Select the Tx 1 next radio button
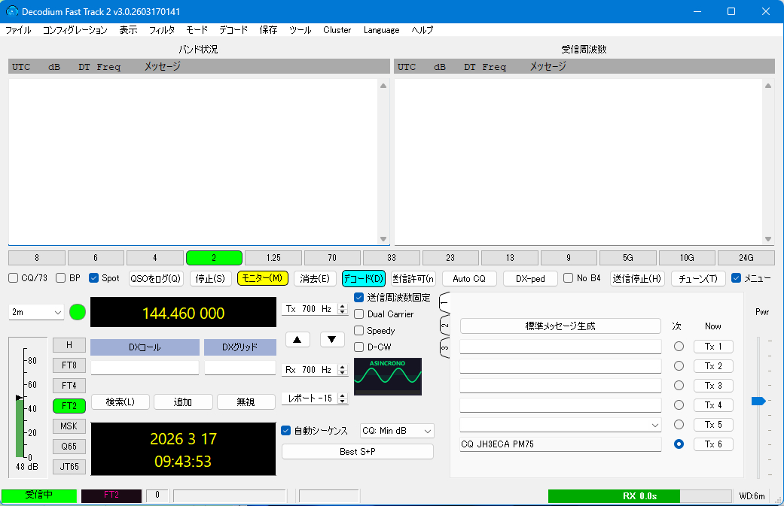The image size is (784, 506). pos(679,347)
